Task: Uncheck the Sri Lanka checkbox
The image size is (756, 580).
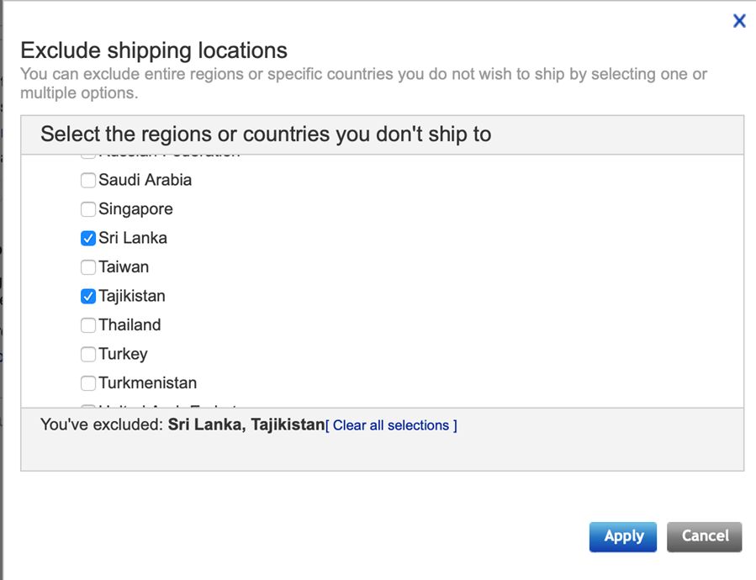Action: 88,239
